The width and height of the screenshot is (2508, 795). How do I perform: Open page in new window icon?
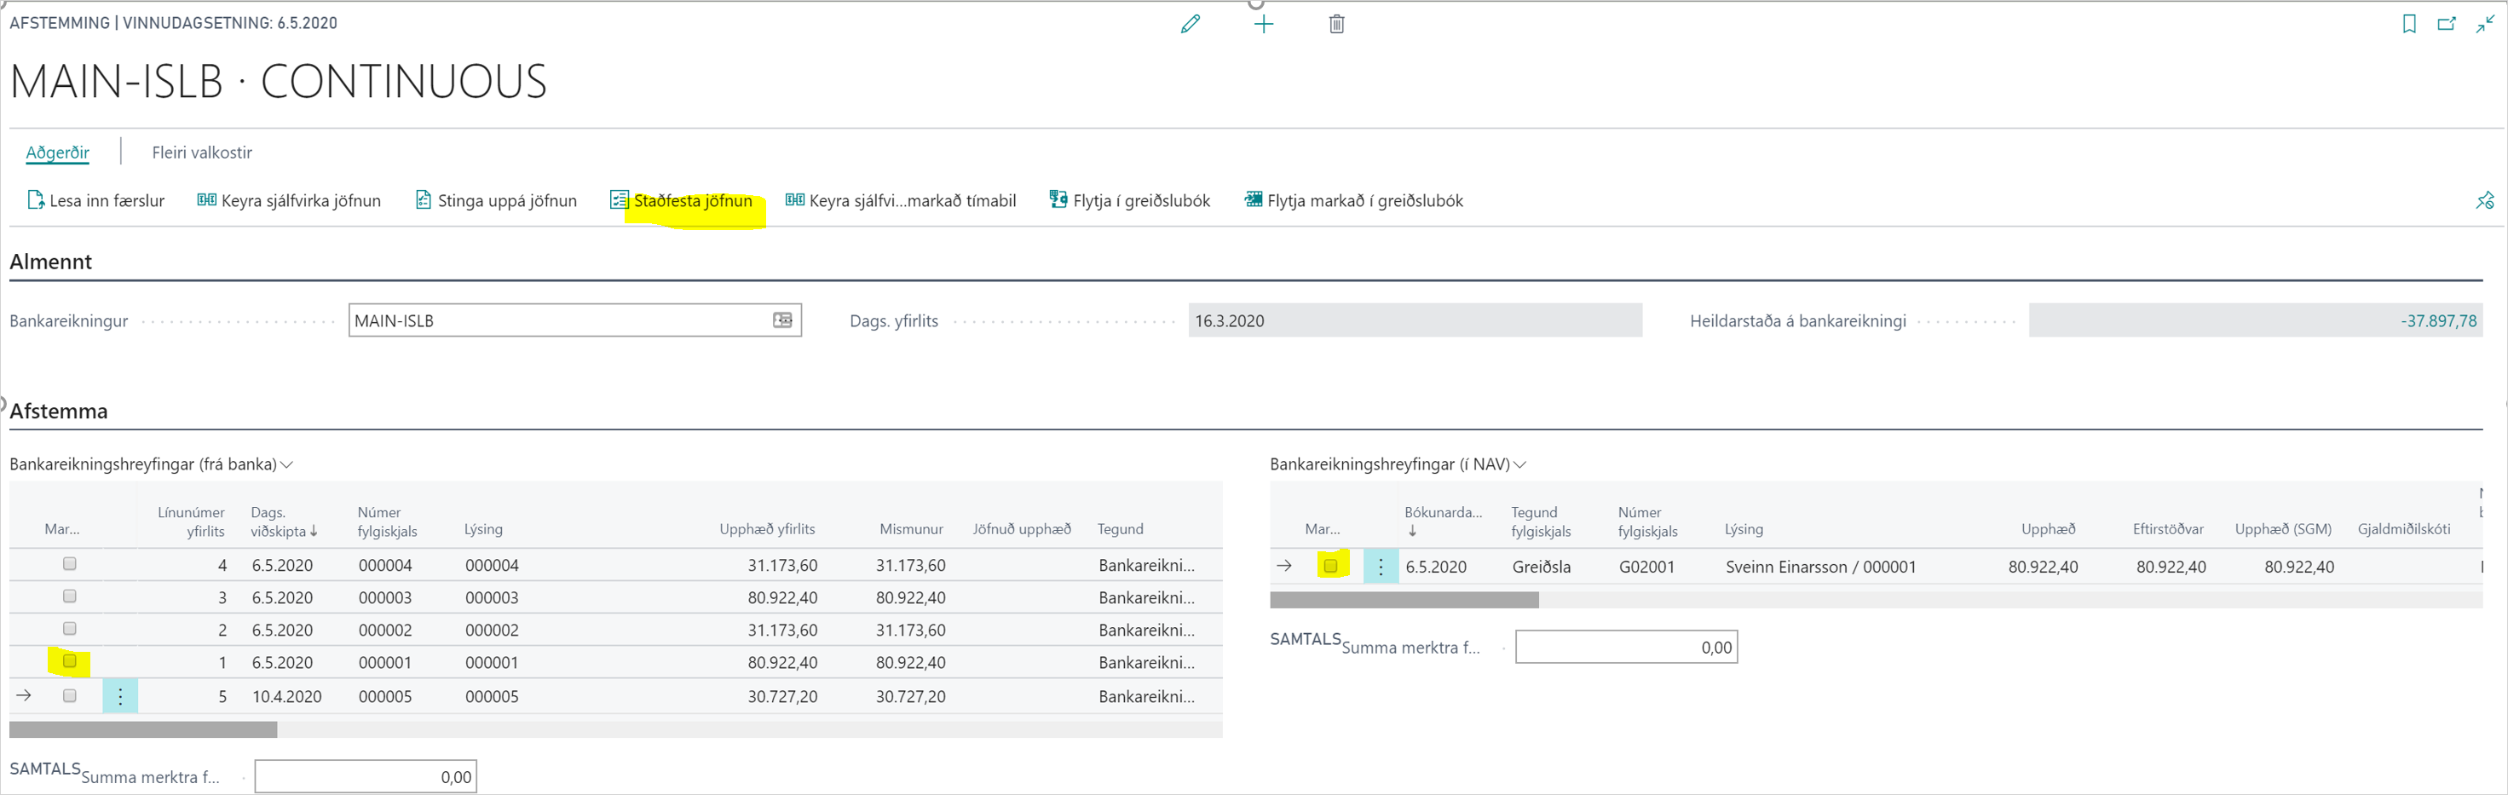coord(2447,25)
